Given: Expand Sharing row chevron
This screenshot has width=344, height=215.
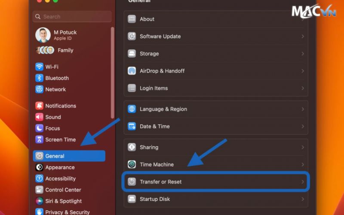Looking at the screenshot, I should click(303, 147).
